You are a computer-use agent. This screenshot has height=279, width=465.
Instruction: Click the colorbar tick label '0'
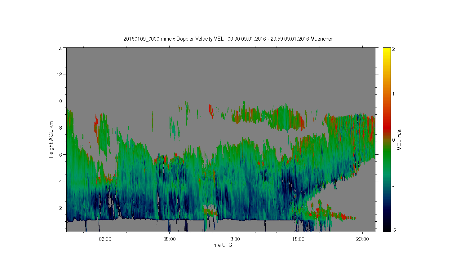394,140
